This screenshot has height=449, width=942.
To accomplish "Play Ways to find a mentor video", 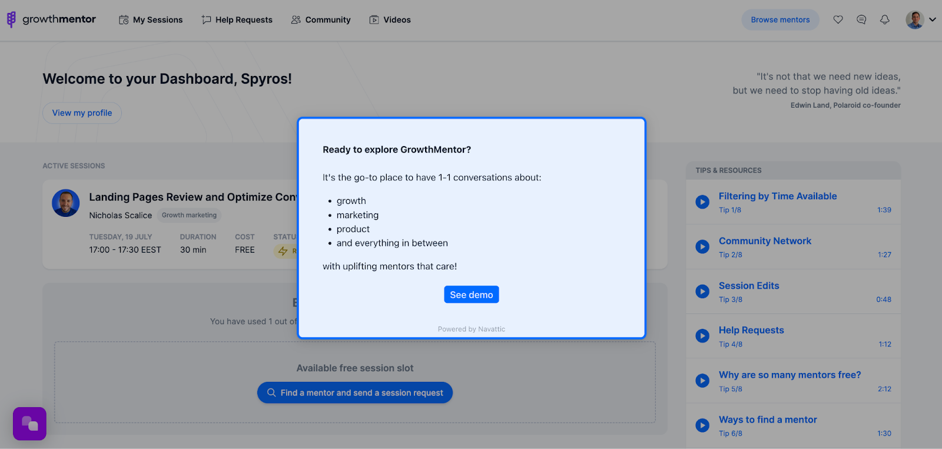I will pyautogui.click(x=702, y=425).
